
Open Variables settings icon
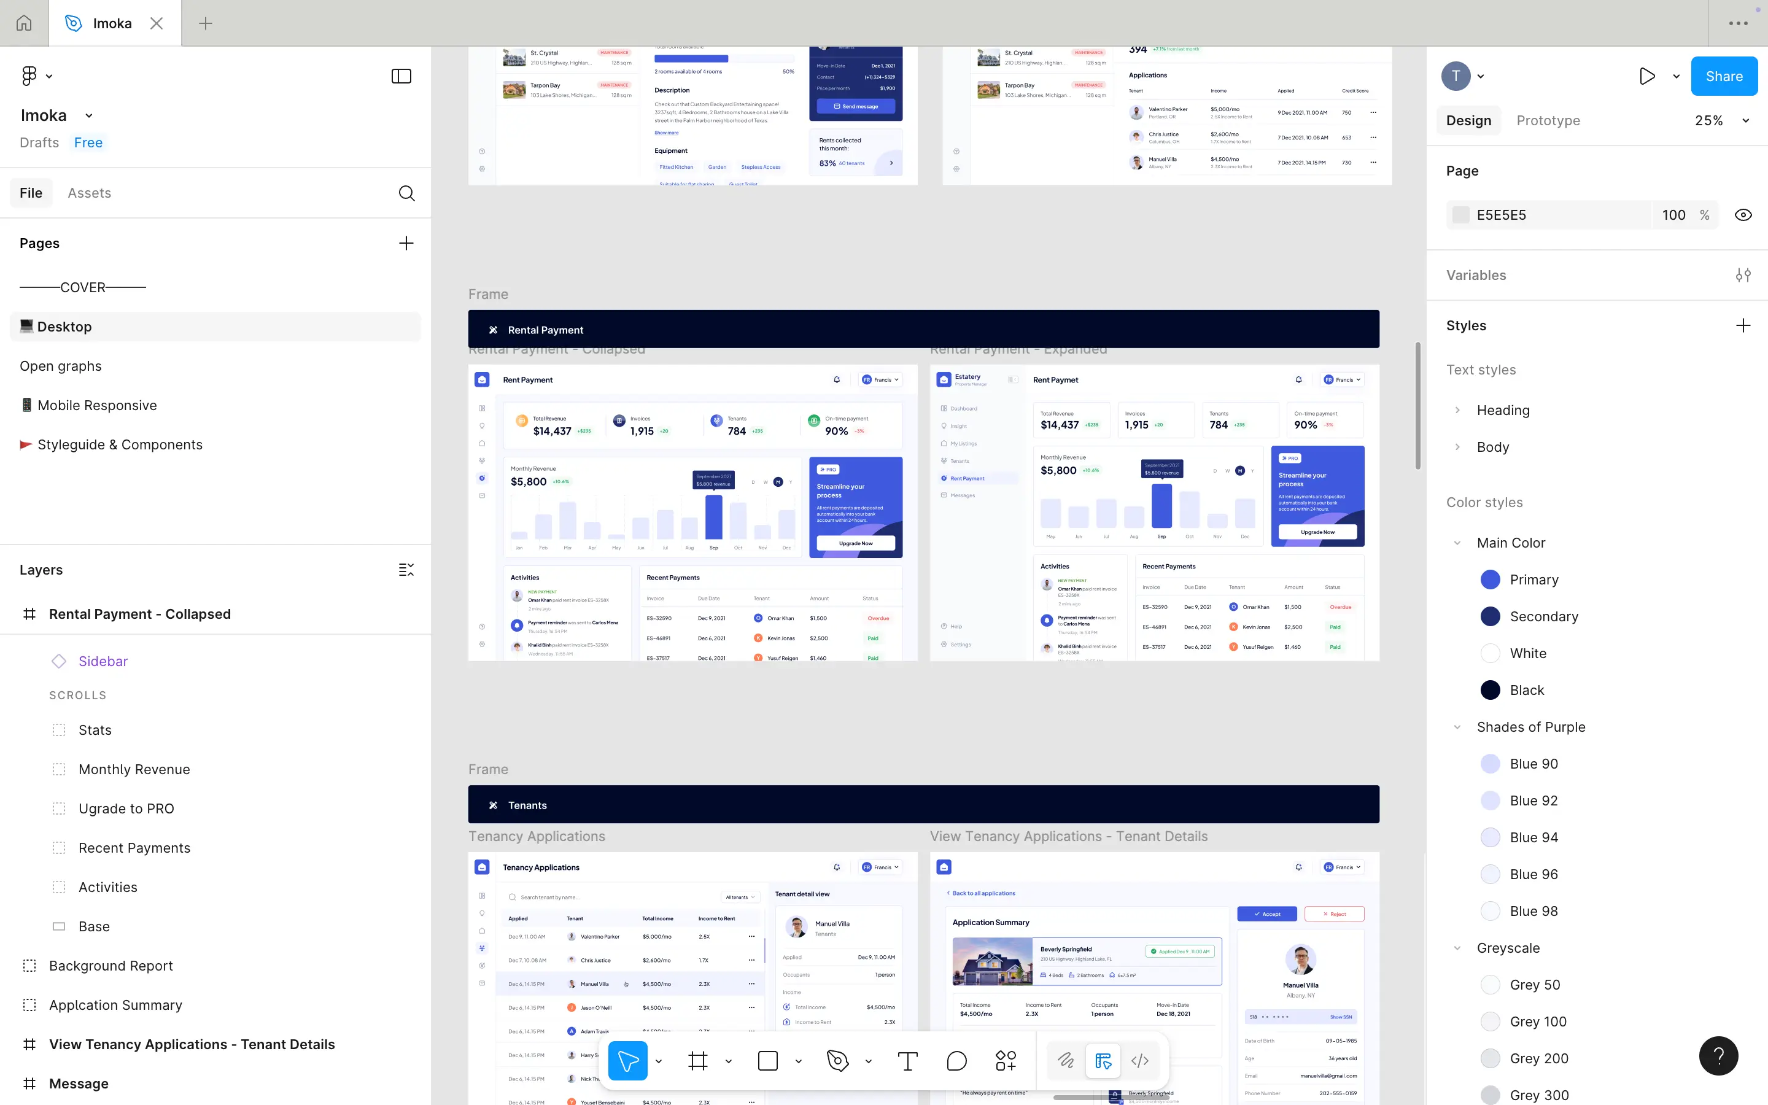coord(1743,276)
